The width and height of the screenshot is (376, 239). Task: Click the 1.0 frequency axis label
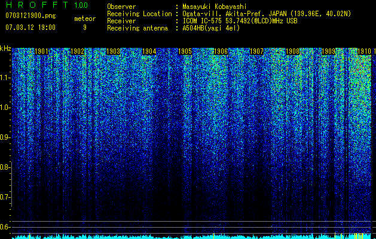pyautogui.click(x=5, y=108)
